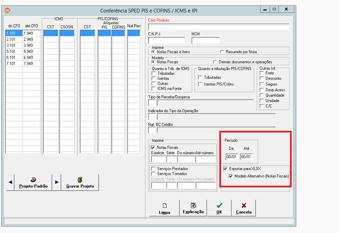Click the red X Cancela button
The image size is (339, 233).
click(244, 208)
